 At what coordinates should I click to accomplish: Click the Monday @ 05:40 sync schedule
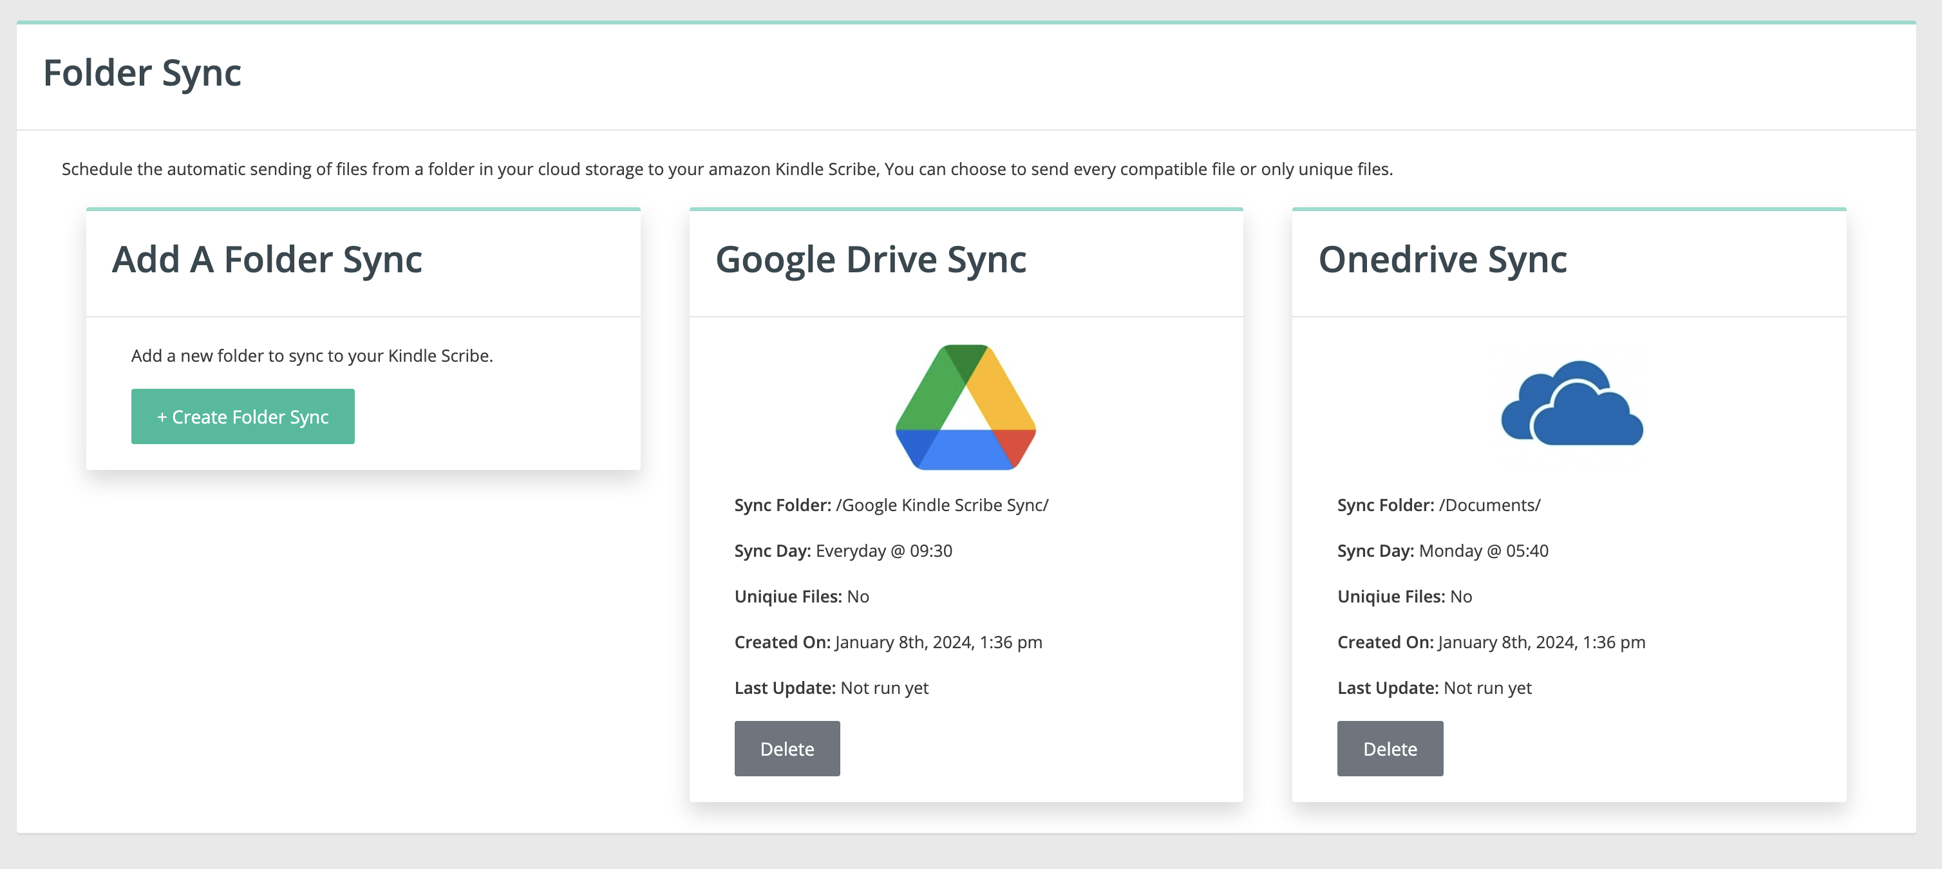click(1483, 551)
